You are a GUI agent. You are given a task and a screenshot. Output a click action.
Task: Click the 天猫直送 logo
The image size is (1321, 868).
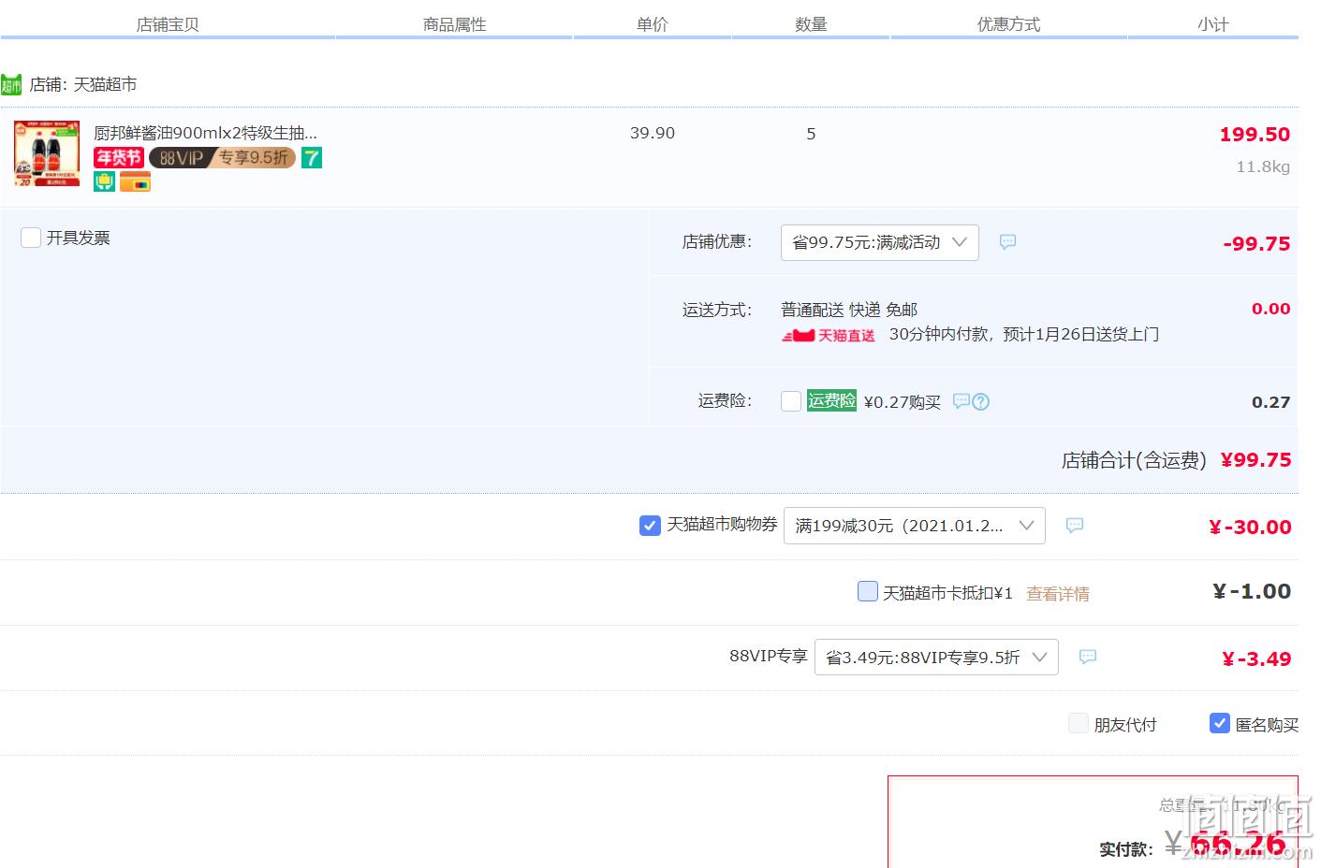pos(829,335)
